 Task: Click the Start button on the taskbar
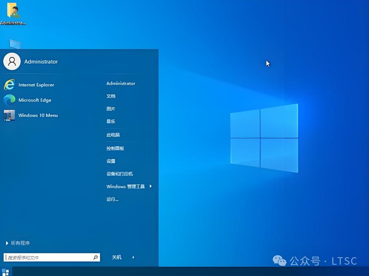click(5, 272)
